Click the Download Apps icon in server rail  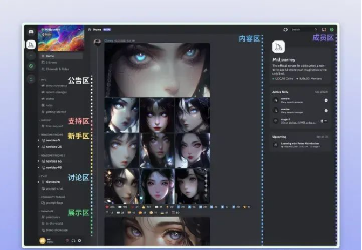pyautogui.click(x=31, y=79)
